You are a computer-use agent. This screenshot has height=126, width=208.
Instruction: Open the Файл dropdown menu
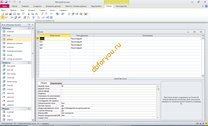pyautogui.click(x=4, y=10)
